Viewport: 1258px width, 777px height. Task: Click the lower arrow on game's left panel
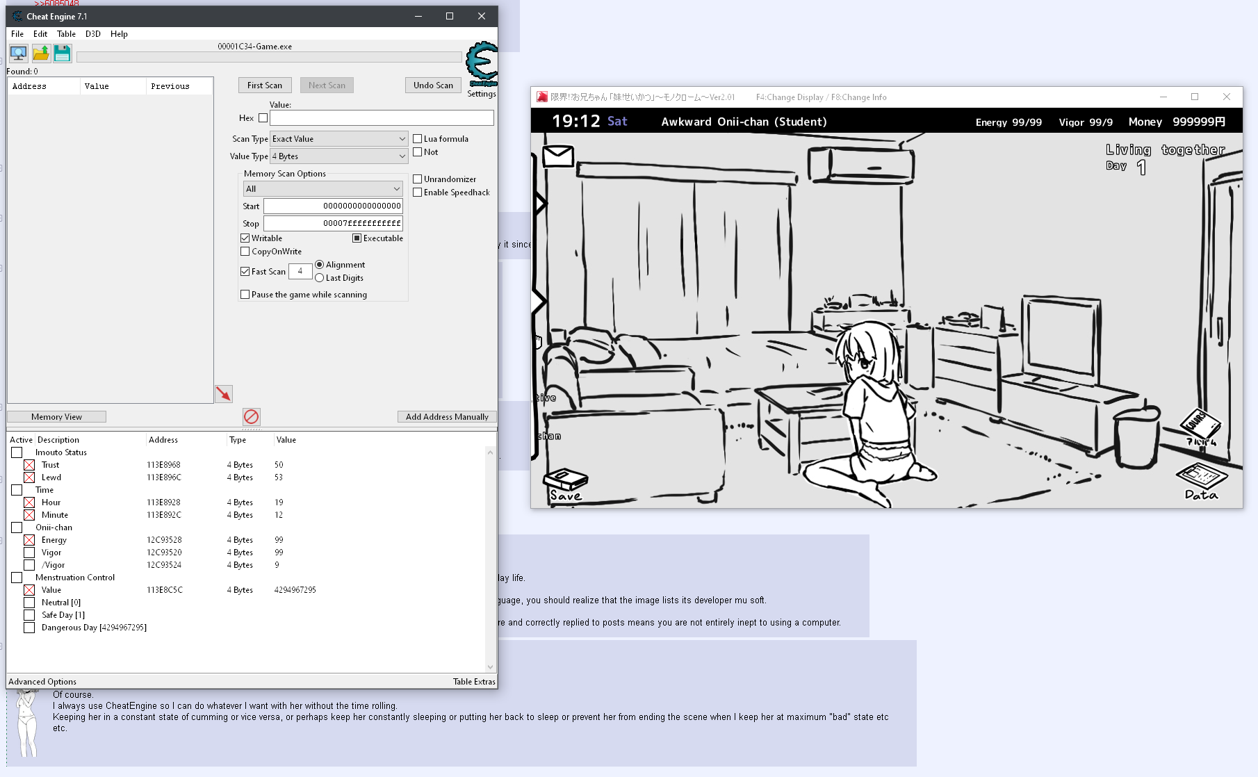click(x=539, y=301)
